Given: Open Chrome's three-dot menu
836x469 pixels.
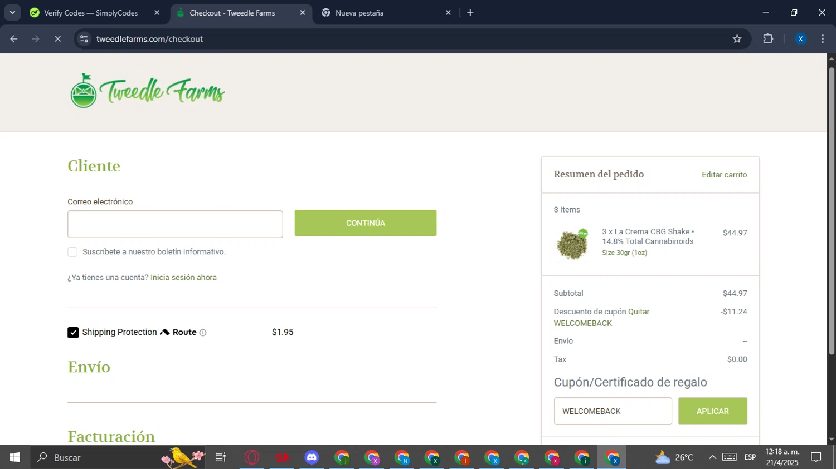Looking at the screenshot, I should click(823, 39).
